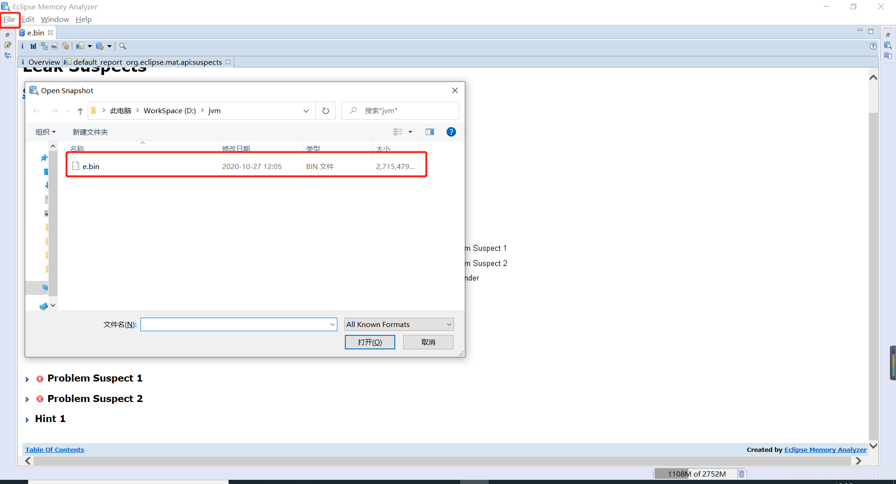Toggle the preview pane icon in Open Snapshot

pos(430,132)
